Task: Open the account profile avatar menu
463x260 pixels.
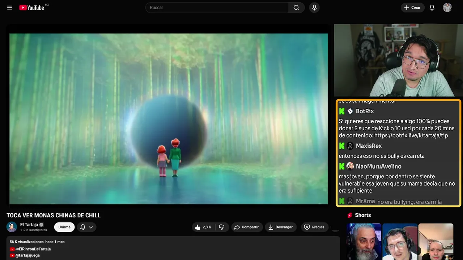Action: (447, 8)
